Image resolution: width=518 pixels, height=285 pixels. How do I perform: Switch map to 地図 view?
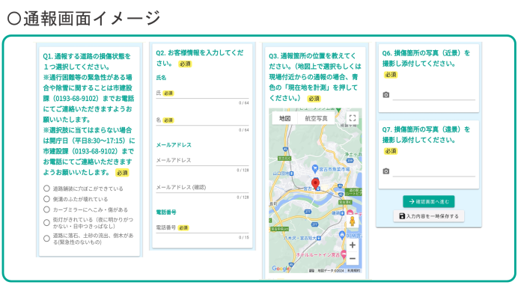(284, 118)
